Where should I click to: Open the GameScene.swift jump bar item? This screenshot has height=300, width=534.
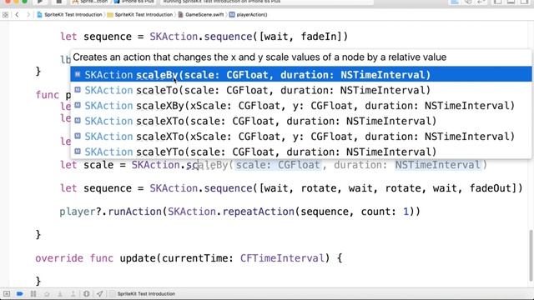[201, 15]
